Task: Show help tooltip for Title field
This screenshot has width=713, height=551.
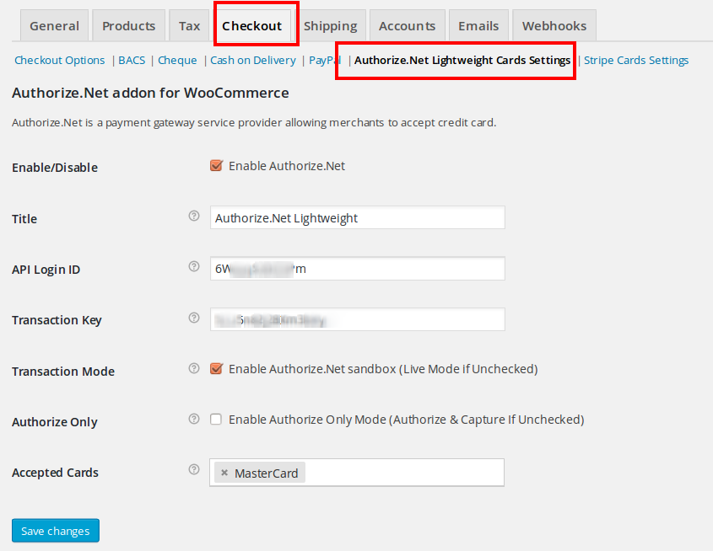Action: 194,216
